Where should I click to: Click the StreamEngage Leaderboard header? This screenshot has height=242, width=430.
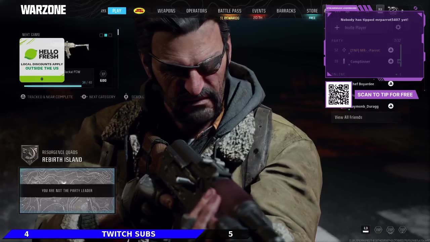pyautogui.click(x=341, y=8)
